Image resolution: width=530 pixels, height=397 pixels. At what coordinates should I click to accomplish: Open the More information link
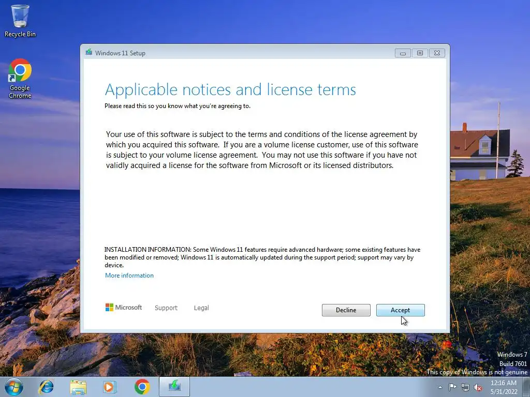pos(129,276)
